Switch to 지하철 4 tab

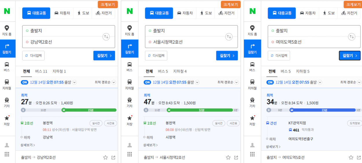180,71
